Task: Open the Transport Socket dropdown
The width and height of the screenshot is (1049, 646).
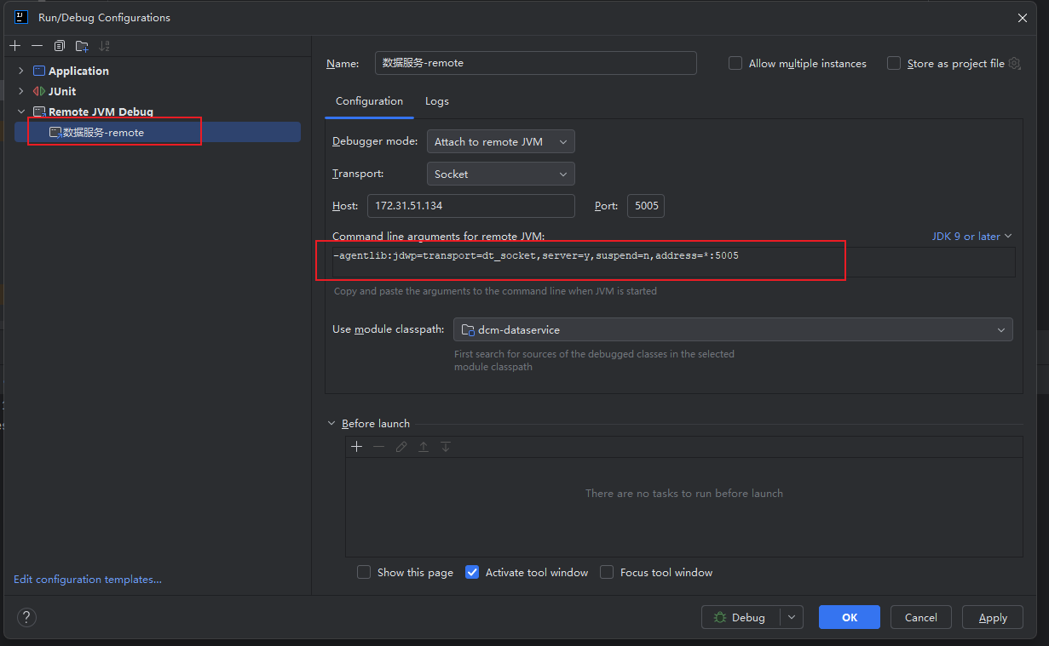Action: (x=500, y=174)
